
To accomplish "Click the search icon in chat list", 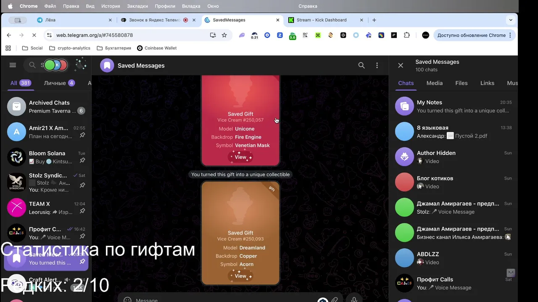I will tap(32, 65).
